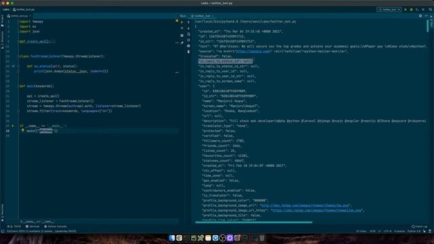Viewport: 434px width, 244px height.
Task: Collapse the on_status method fold marker
Action: (x=18, y=66)
